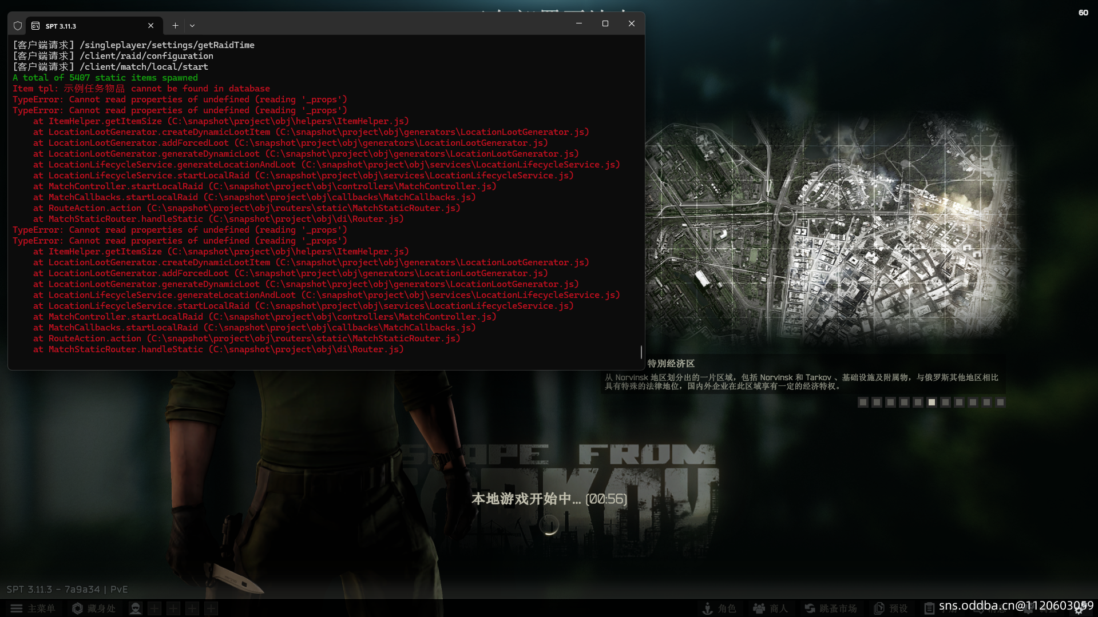Click the rightmost plus group slot in bottom bar
This screenshot has width=1098, height=617.
tap(211, 608)
